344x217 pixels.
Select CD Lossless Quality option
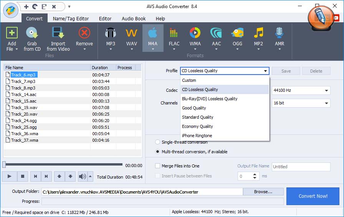tap(225, 89)
